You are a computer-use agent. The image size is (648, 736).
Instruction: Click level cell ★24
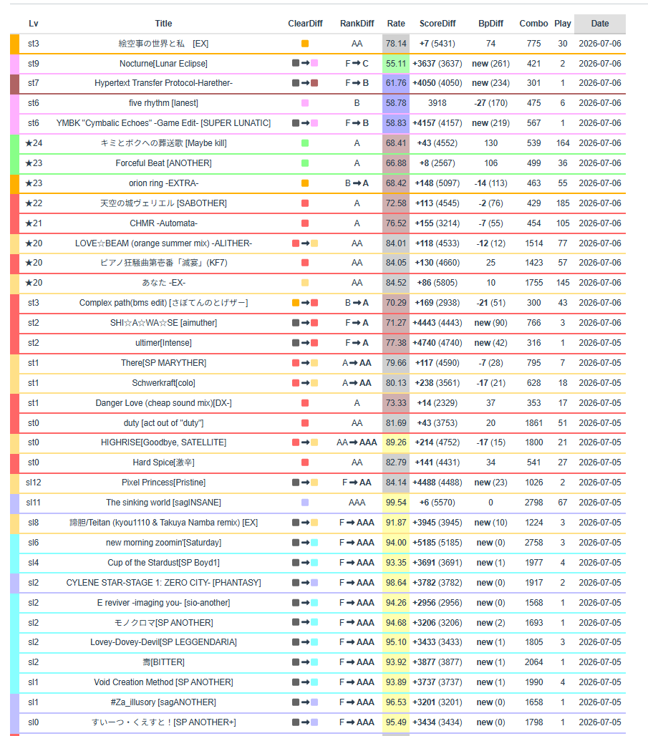pyautogui.click(x=34, y=143)
